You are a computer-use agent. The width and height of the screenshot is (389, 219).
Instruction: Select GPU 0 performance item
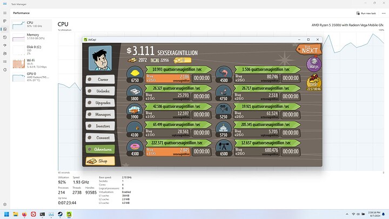coord(31,76)
